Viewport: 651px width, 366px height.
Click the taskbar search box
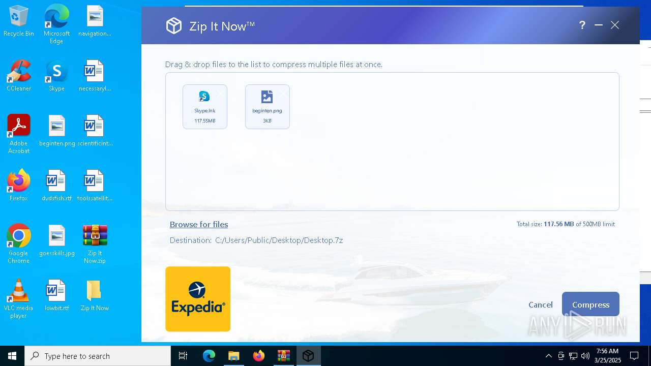98,356
